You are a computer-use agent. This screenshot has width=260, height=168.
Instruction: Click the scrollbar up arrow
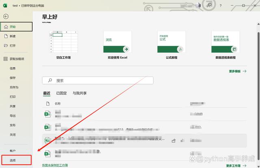[x=258, y=24]
